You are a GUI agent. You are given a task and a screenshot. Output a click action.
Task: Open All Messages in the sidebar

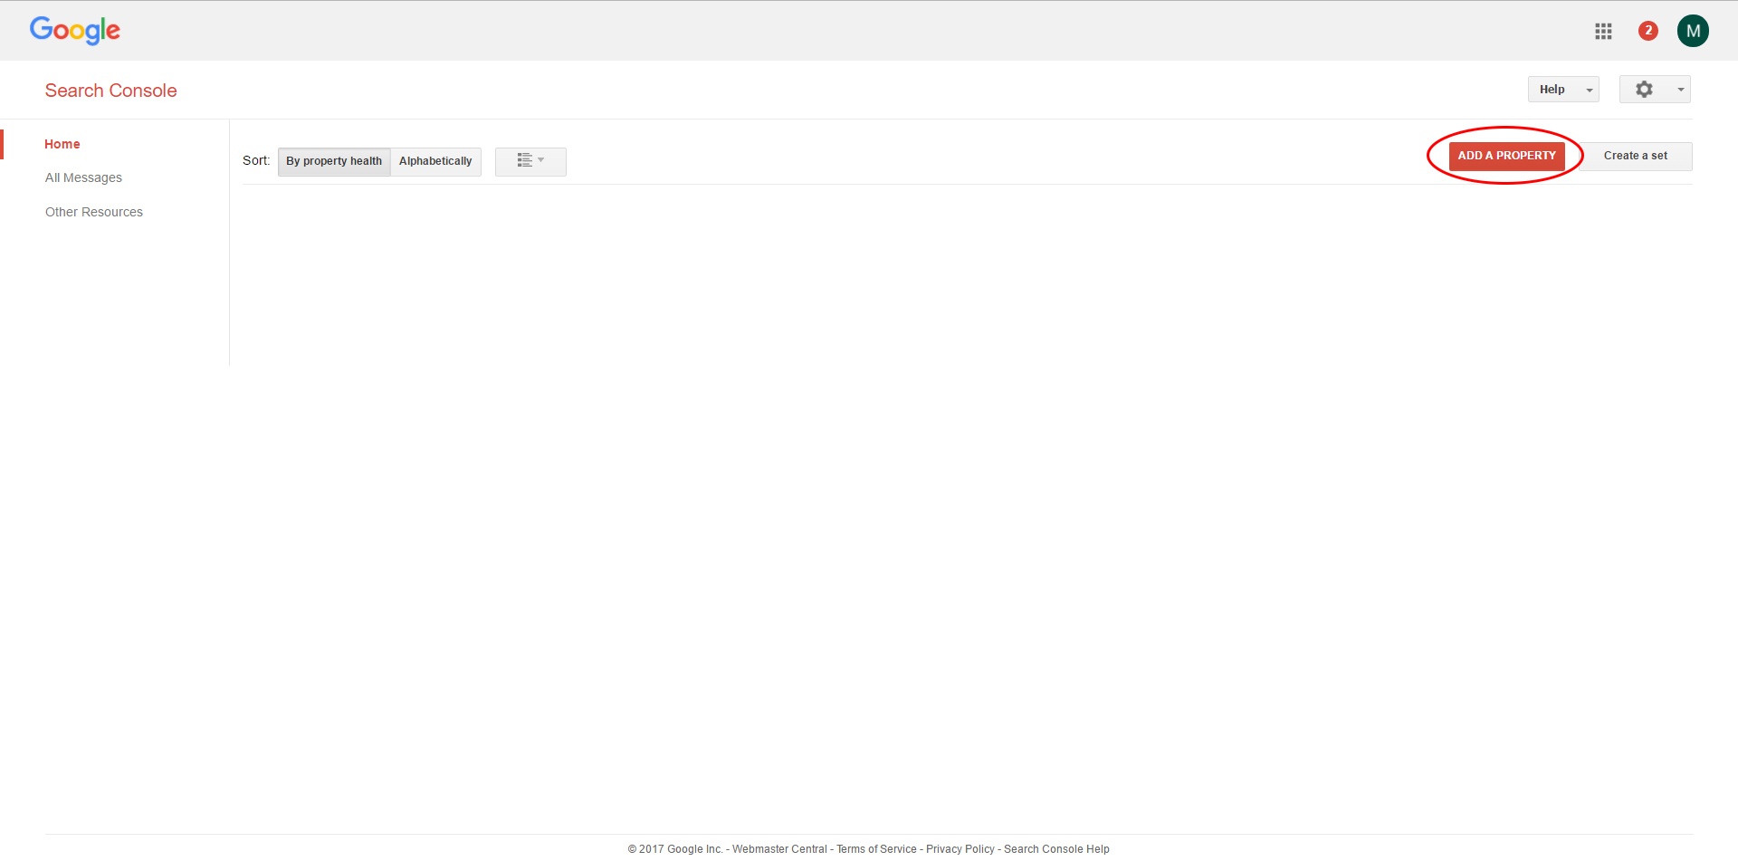point(83,177)
